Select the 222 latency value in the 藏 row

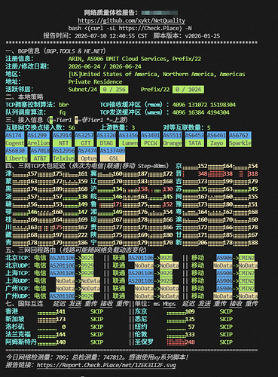[x=83, y=234]
